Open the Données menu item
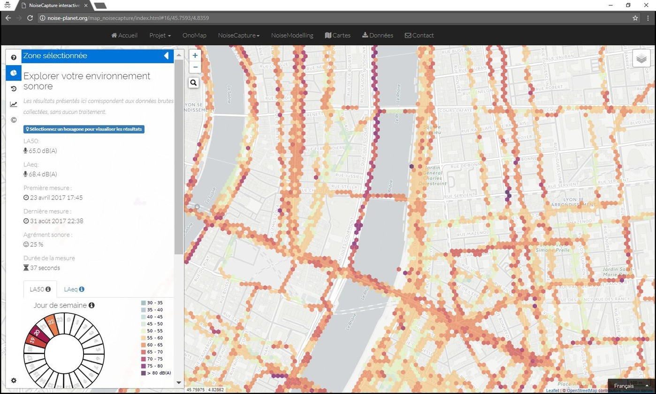Image resolution: width=656 pixels, height=394 pixels. point(377,35)
